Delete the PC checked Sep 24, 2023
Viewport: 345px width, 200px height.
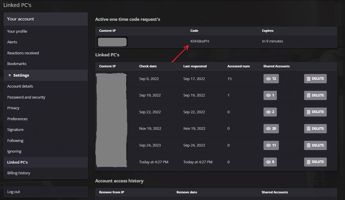tap(315, 145)
